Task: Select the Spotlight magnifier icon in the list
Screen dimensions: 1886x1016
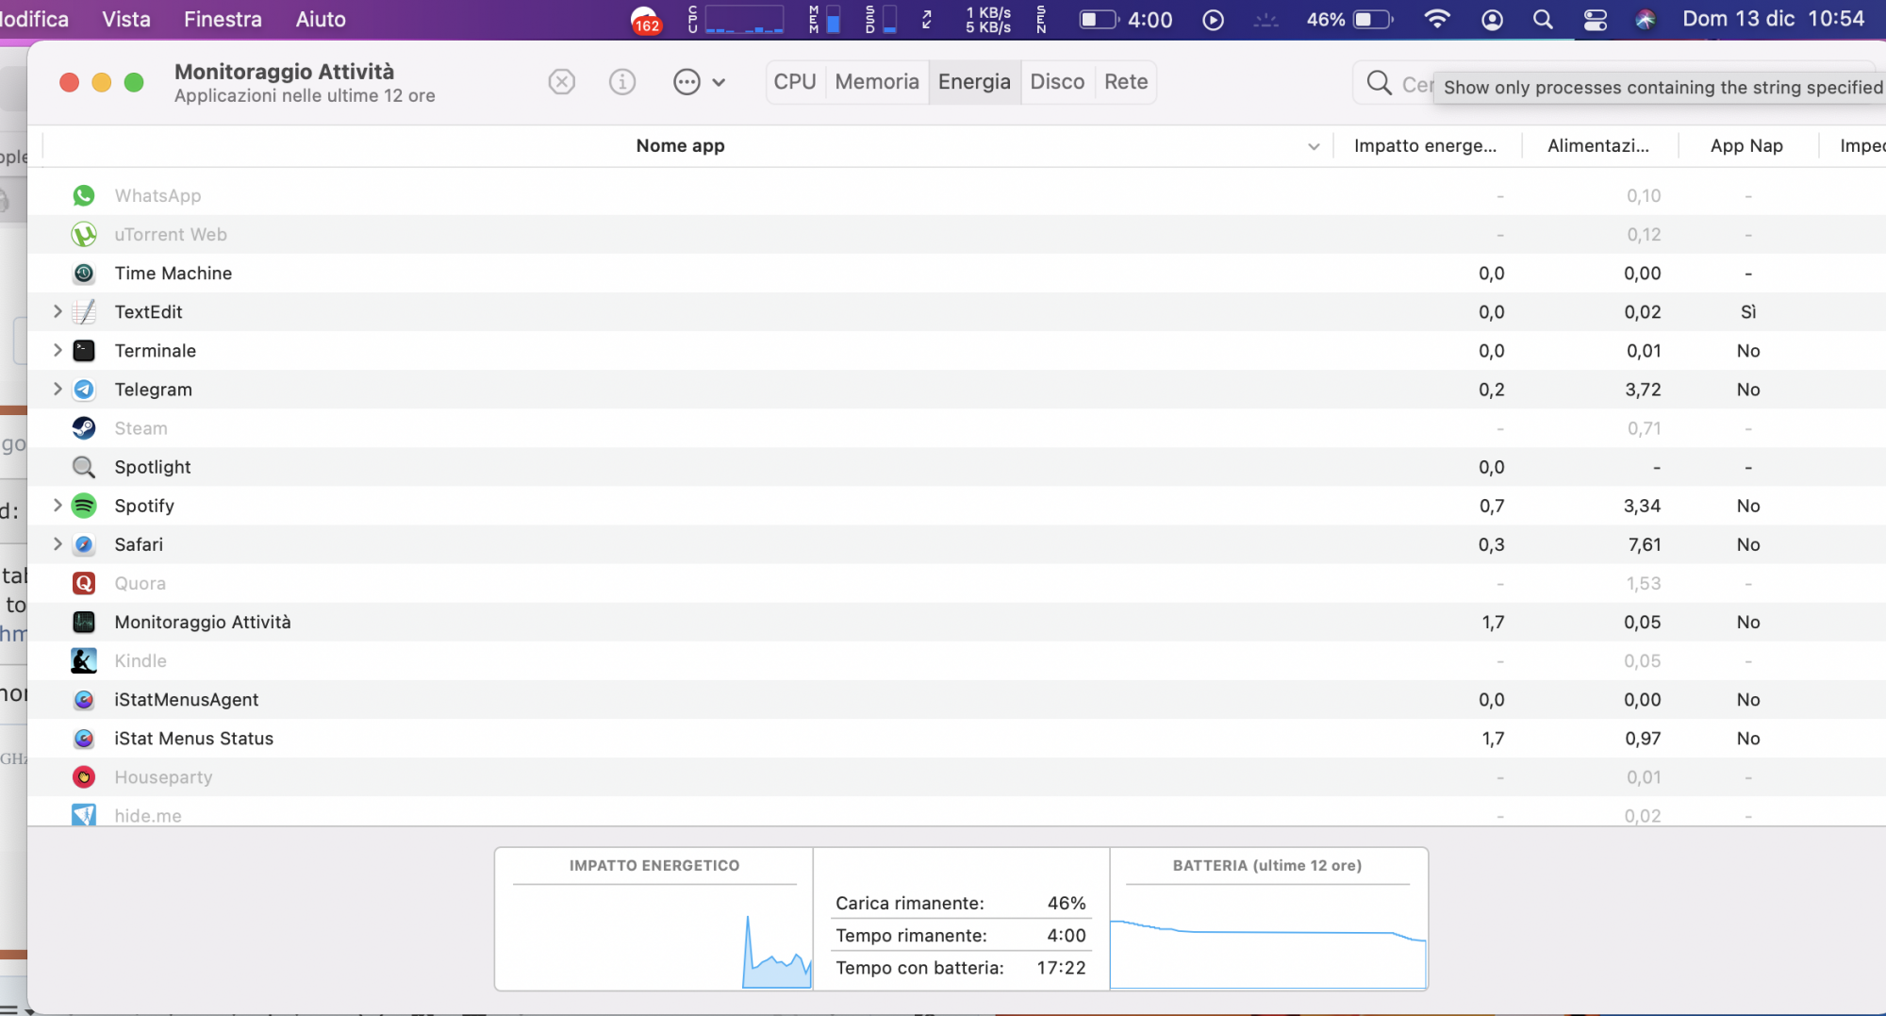Action: (x=84, y=467)
